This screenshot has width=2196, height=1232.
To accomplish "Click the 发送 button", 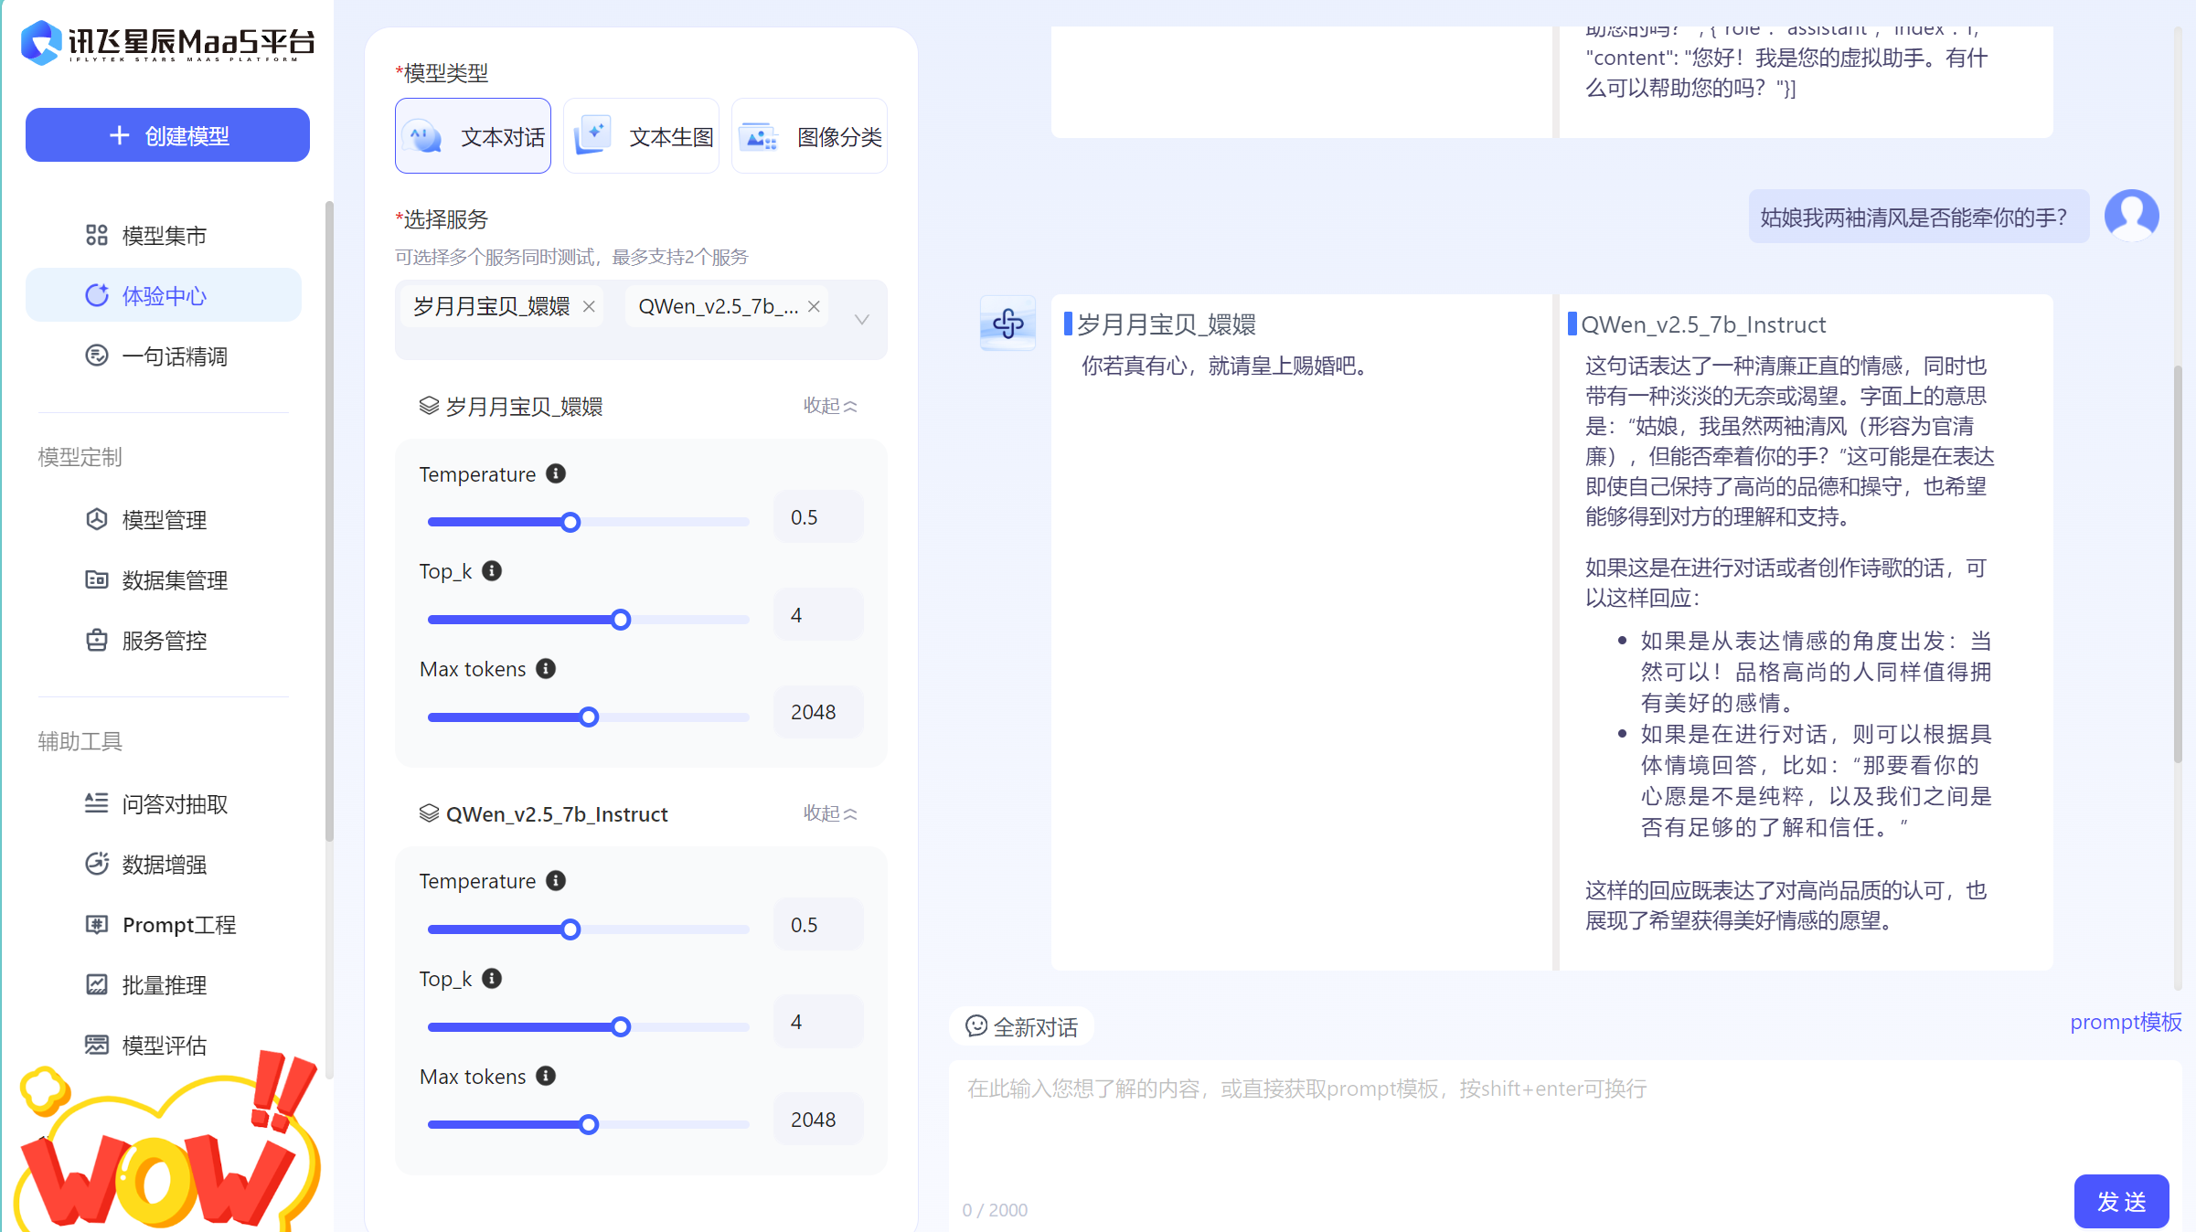I will click(x=2121, y=1202).
